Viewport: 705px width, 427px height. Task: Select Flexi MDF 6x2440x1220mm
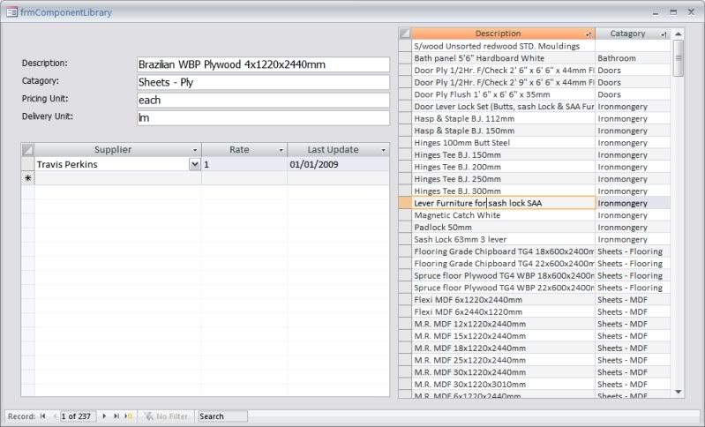click(x=503, y=312)
